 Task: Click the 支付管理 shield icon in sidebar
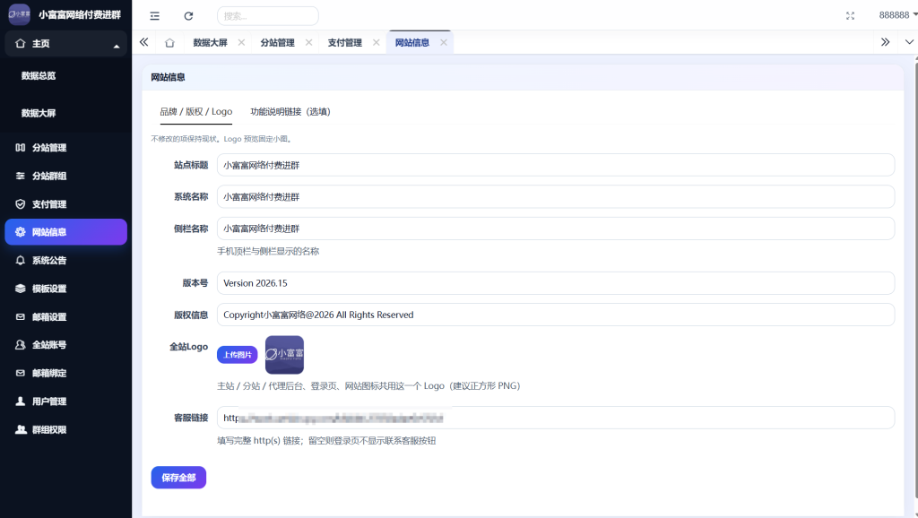[21, 204]
